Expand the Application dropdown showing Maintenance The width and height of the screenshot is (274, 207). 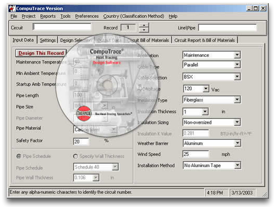pos(237,55)
